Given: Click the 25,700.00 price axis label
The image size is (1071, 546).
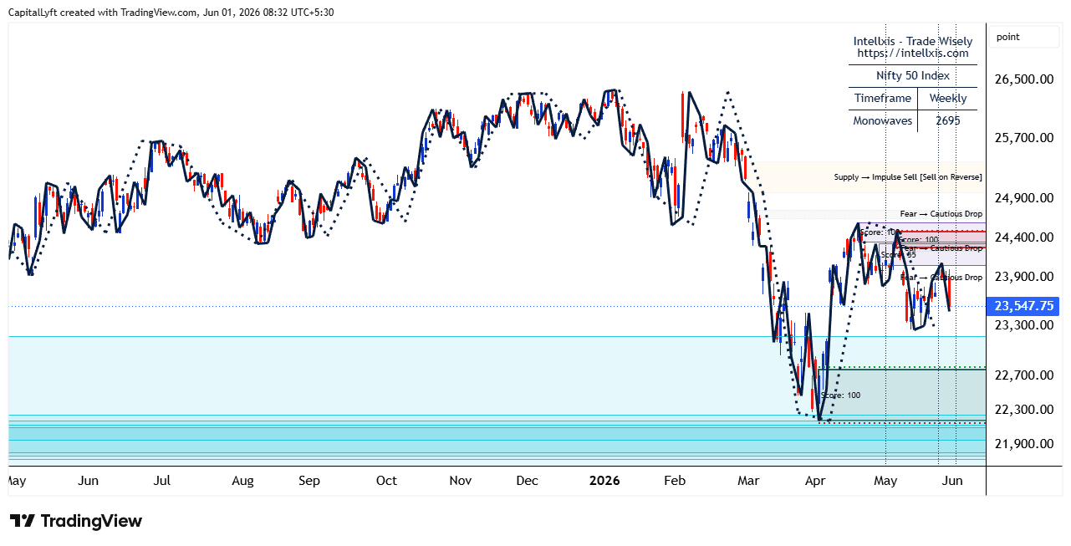Looking at the screenshot, I should point(1023,137).
